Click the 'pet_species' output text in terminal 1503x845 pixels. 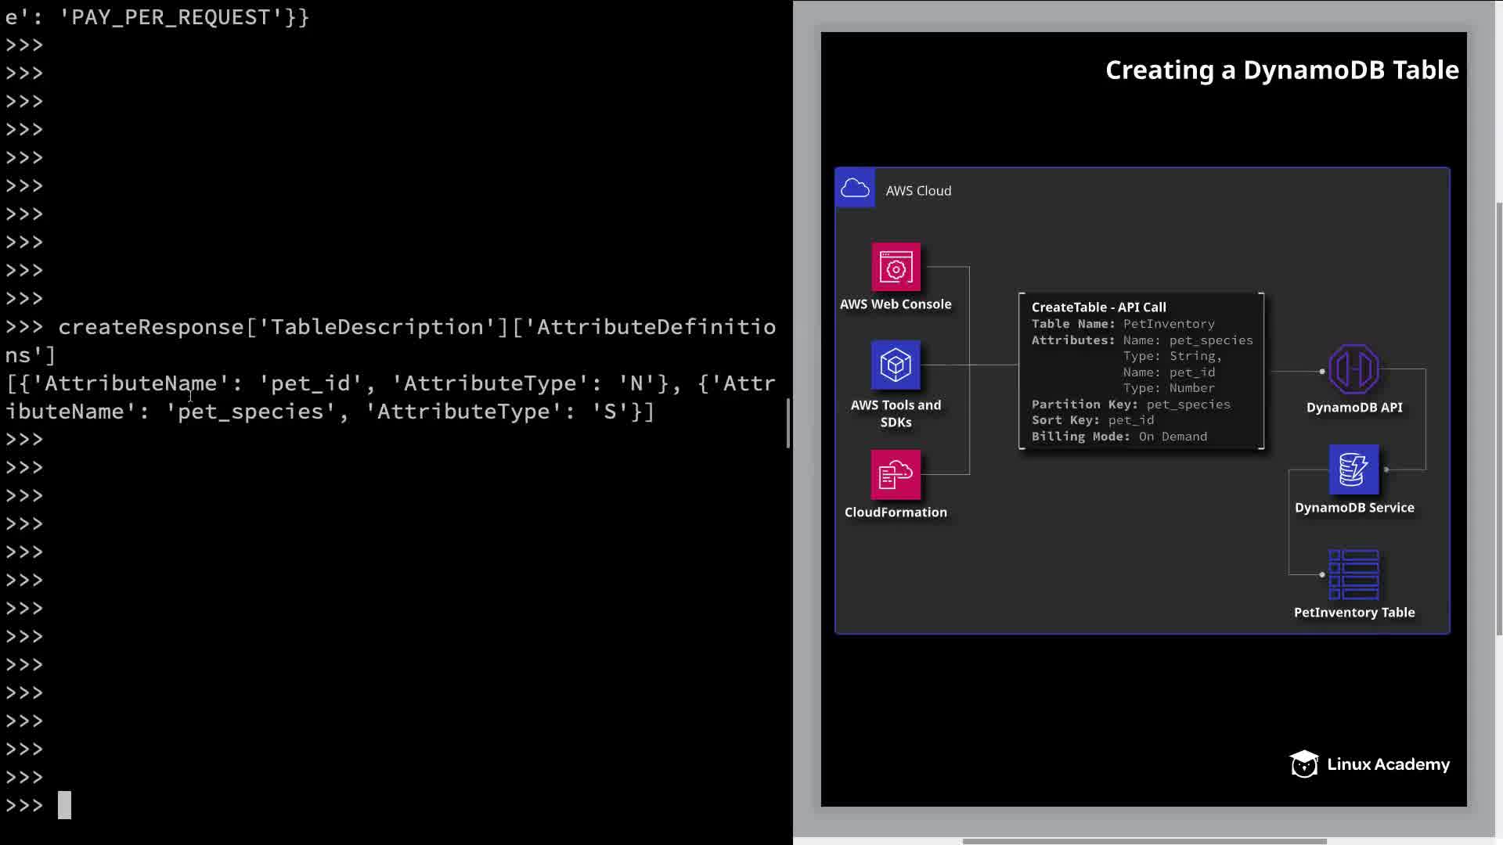(x=250, y=412)
